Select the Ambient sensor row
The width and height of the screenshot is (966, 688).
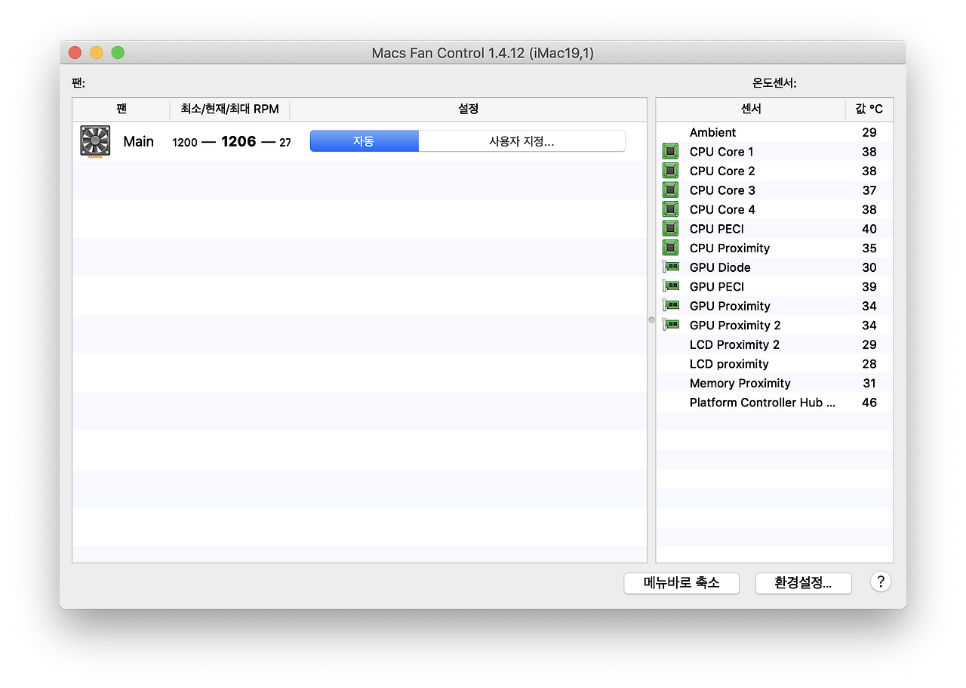[x=774, y=132]
